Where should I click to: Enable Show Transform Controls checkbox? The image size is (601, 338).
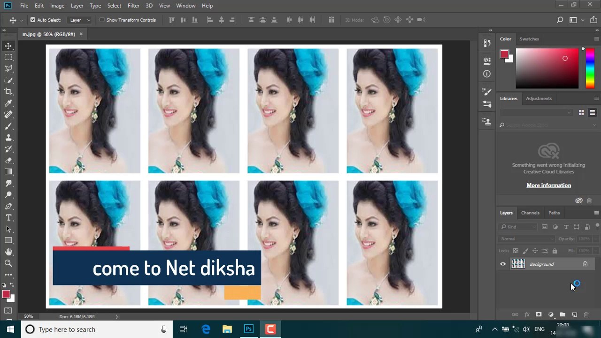(102, 20)
